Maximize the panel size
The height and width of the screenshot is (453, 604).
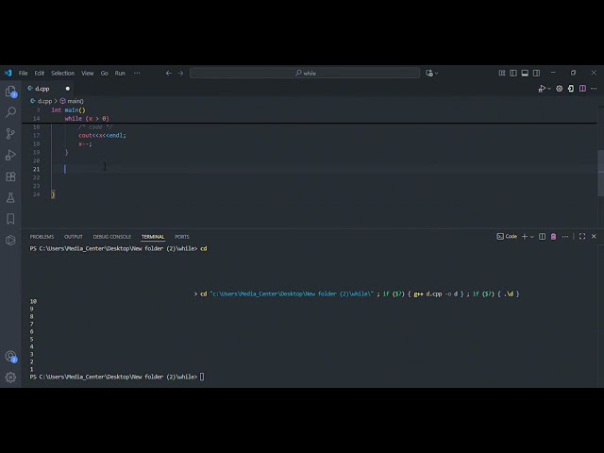tap(582, 237)
